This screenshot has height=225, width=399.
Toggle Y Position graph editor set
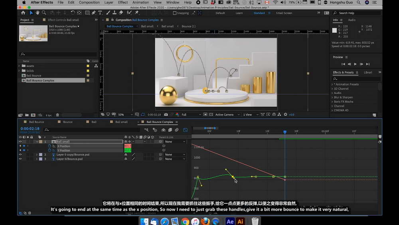pyautogui.click(x=54, y=150)
